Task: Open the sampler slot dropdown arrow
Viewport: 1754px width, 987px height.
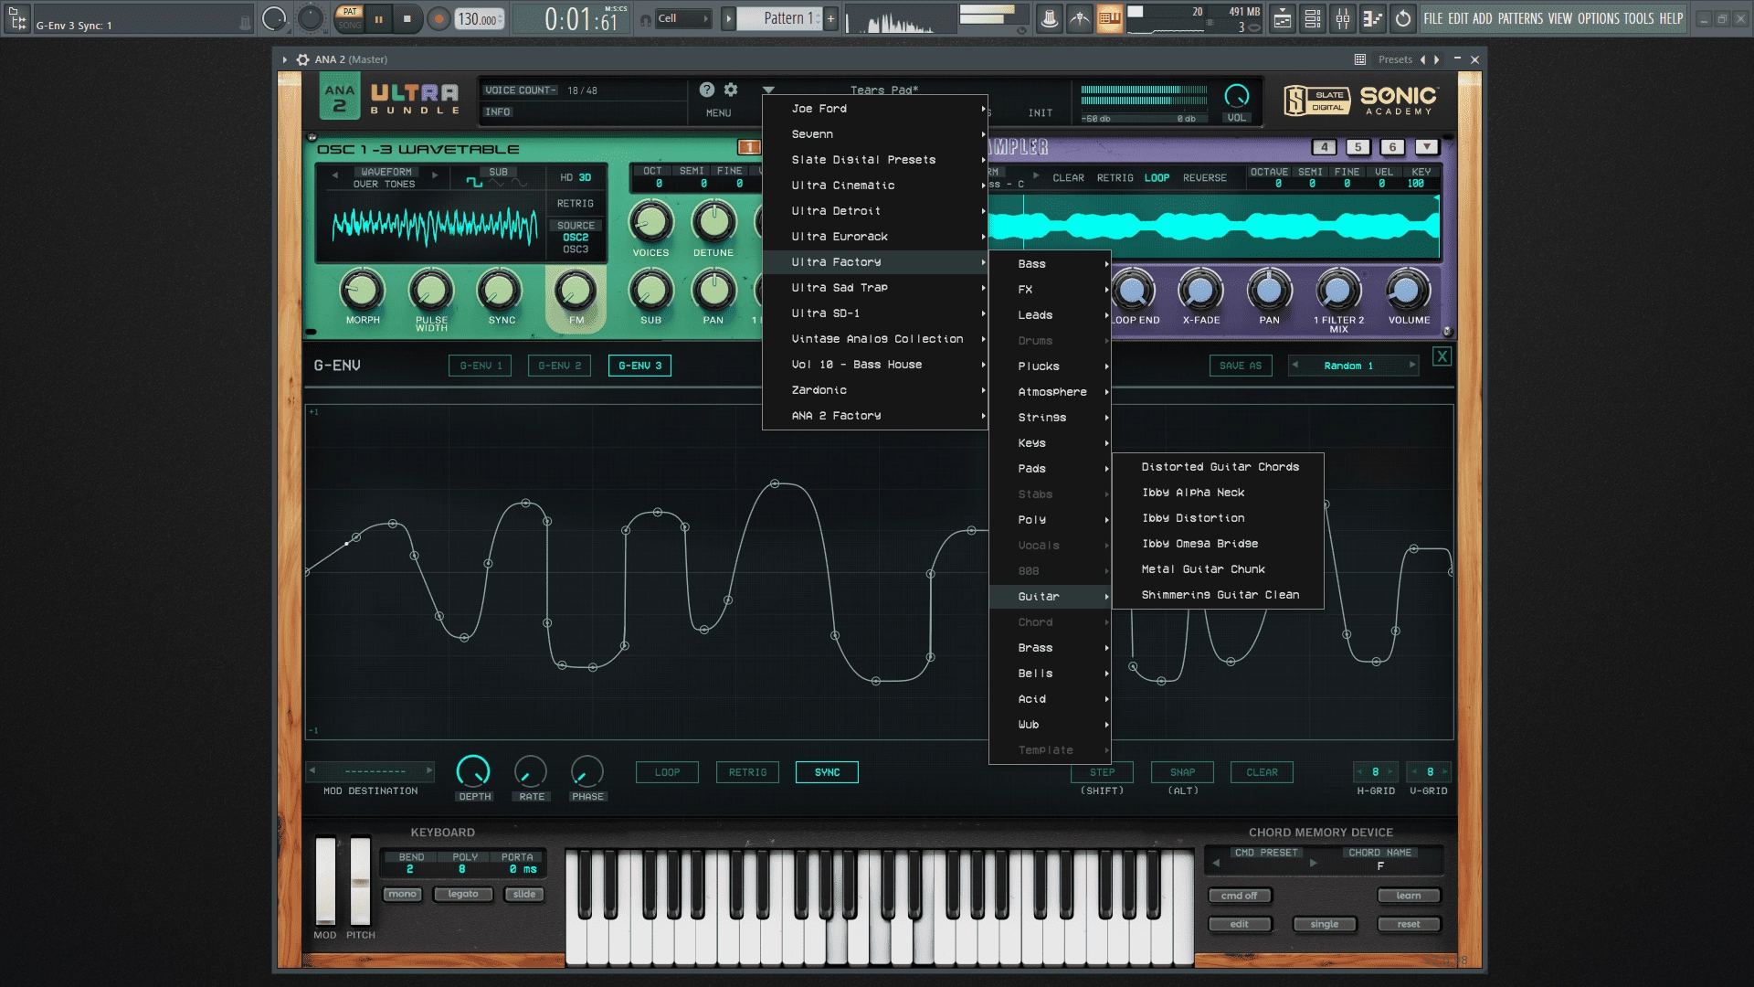Action: pyautogui.click(x=1426, y=146)
